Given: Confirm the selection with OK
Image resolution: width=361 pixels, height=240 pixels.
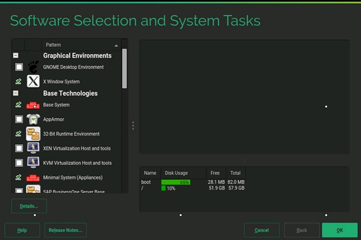Looking at the screenshot, I should pyautogui.click(x=340, y=230).
